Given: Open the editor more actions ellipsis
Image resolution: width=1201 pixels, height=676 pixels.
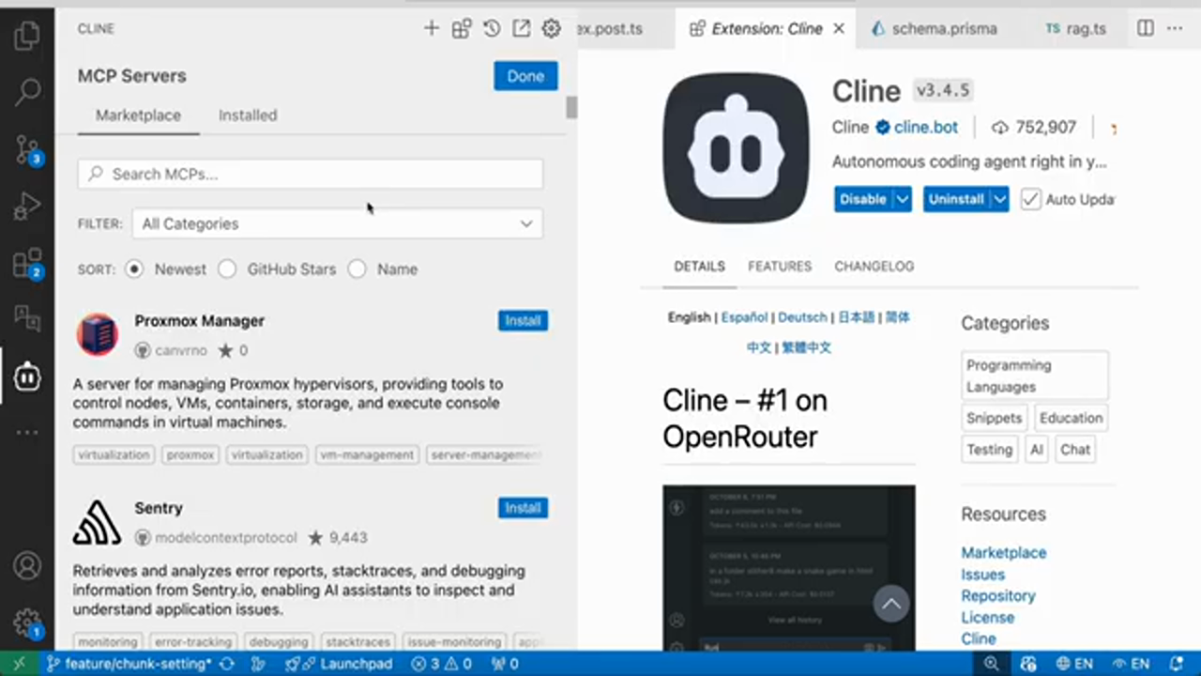Looking at the screenshot, I should [1175, 28].
